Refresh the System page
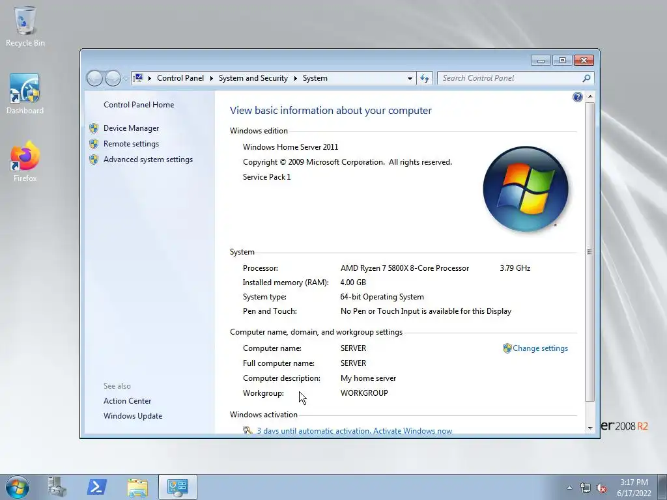667x500 pixels. tap(425, 78)
